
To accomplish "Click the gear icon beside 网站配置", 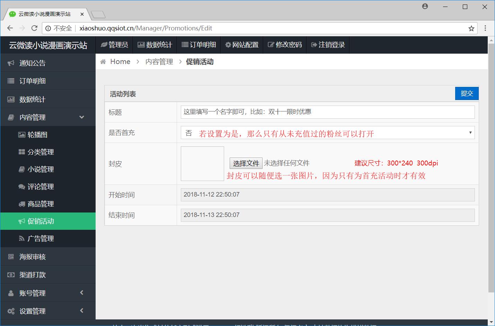I will coord(228,45).
